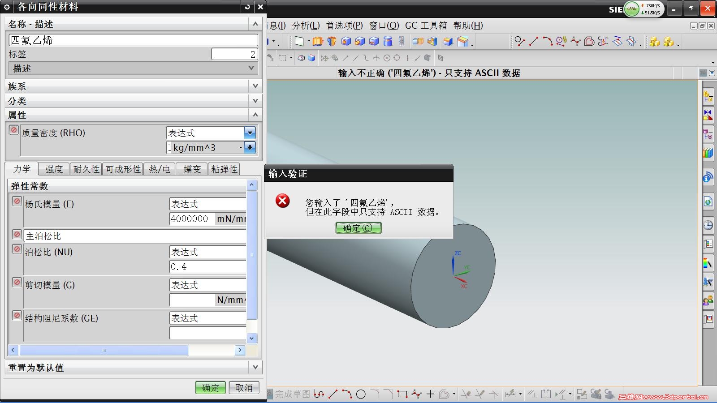Click the network speed 48% indicator
Screen dimensions: 717x403
pyautogui.click(x=632, y=9)
